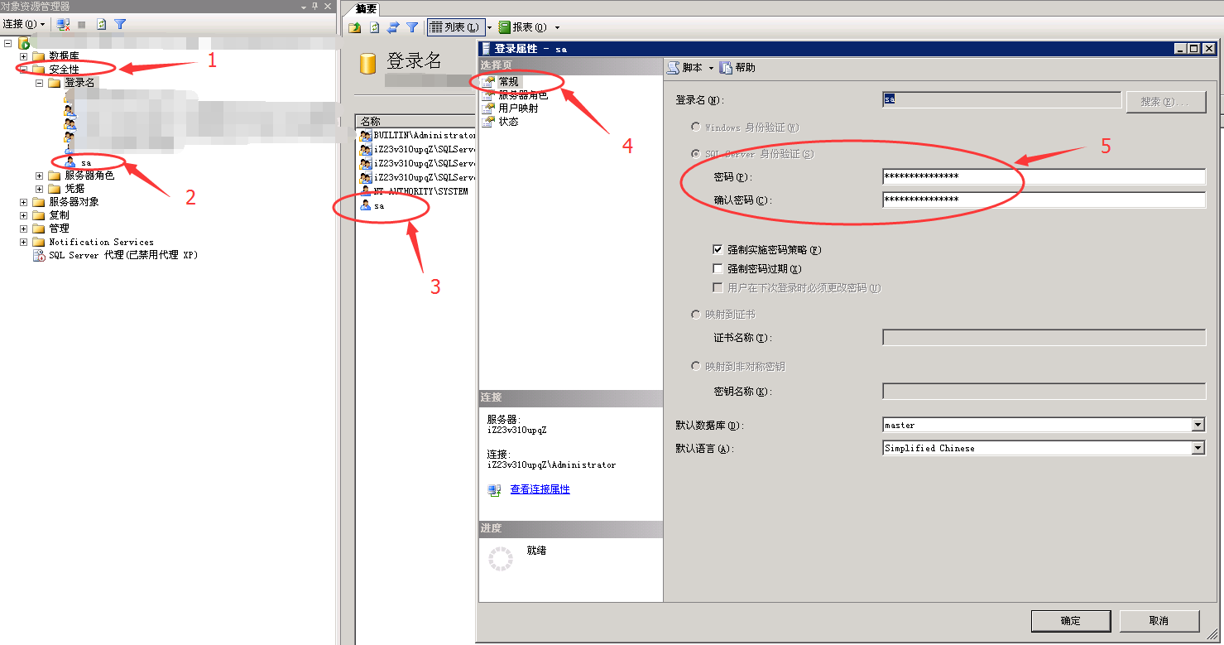Image resolution: width=1224 pixels, height=645 pixels.
Task: Select SQL Server 身份验证 radio button
Action: tap(695, 153)
